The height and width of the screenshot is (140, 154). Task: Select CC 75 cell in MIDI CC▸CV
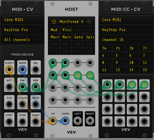tap(119, 48)
